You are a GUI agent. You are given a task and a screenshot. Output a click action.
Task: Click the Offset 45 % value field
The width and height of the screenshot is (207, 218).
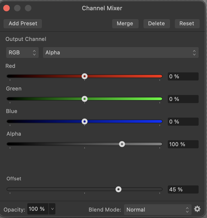coord(183,189)
